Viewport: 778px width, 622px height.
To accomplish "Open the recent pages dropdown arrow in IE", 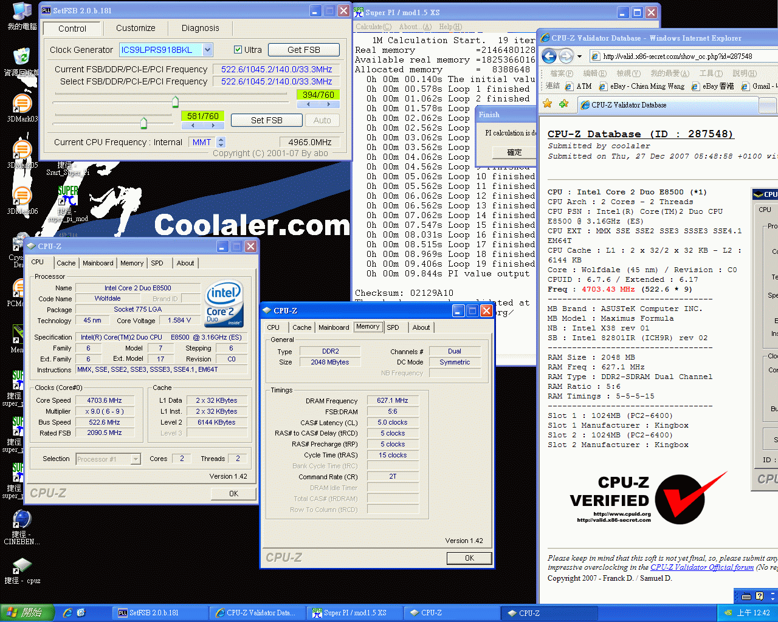I will pyautogui.click(x=579, y=56).
